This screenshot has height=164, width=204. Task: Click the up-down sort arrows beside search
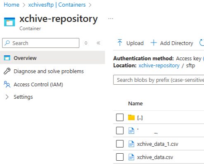[86, 43]
